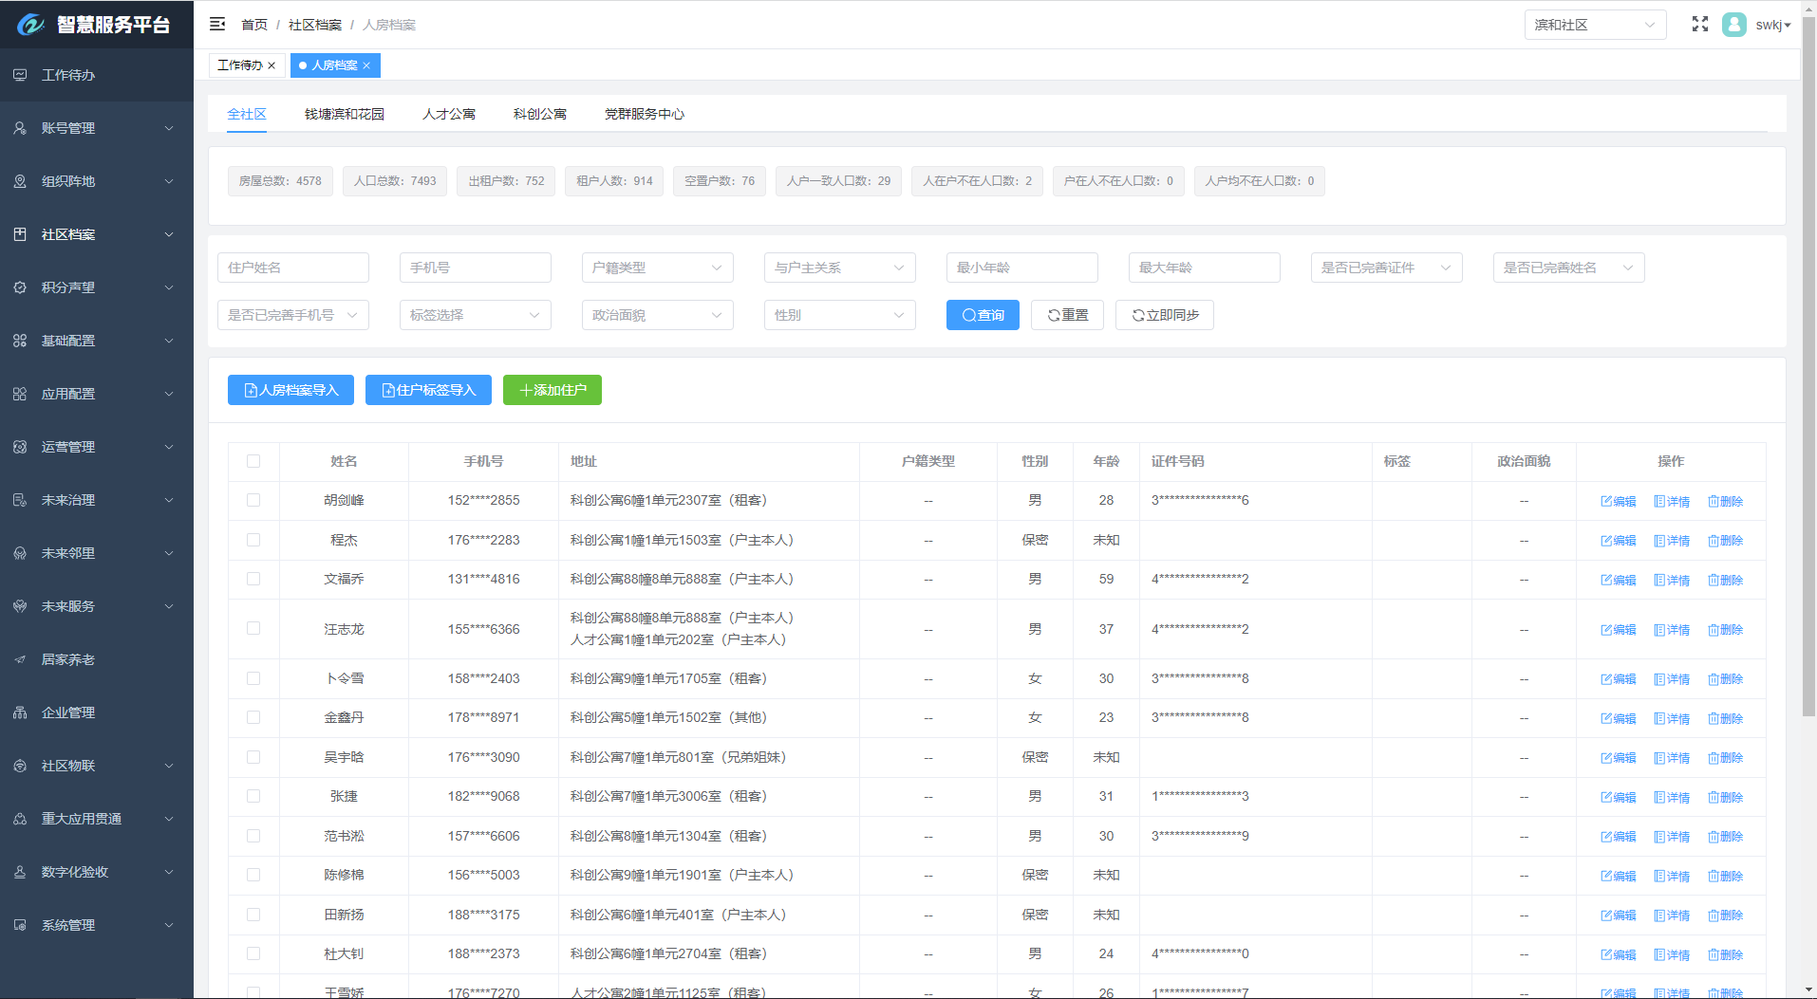1817x999 pixels.
Task: Click the 系统管理 sidebar icon
Action: 20,925
